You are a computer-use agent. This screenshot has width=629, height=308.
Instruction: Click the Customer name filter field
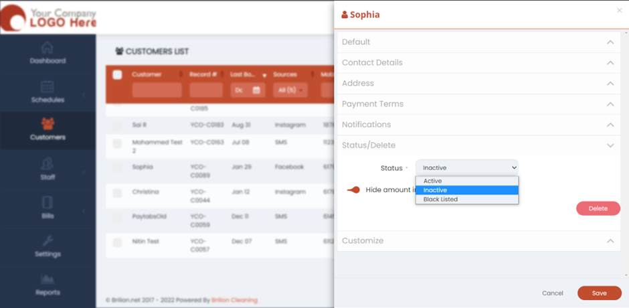[x=157, y=90]
